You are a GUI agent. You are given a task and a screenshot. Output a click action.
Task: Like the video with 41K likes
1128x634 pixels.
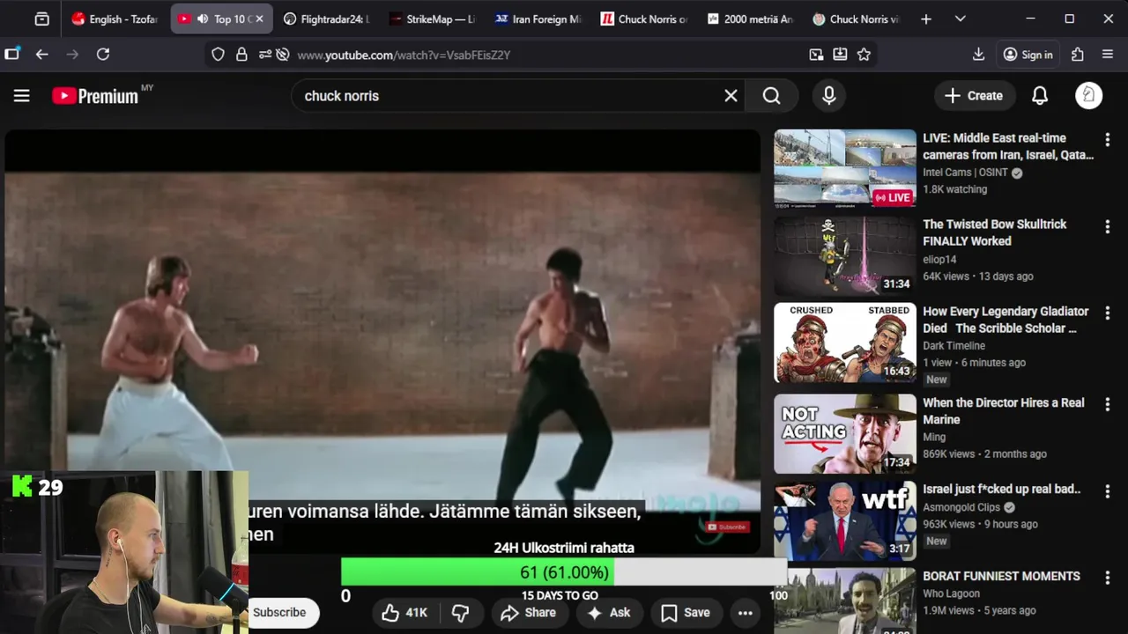pos(404,613)
